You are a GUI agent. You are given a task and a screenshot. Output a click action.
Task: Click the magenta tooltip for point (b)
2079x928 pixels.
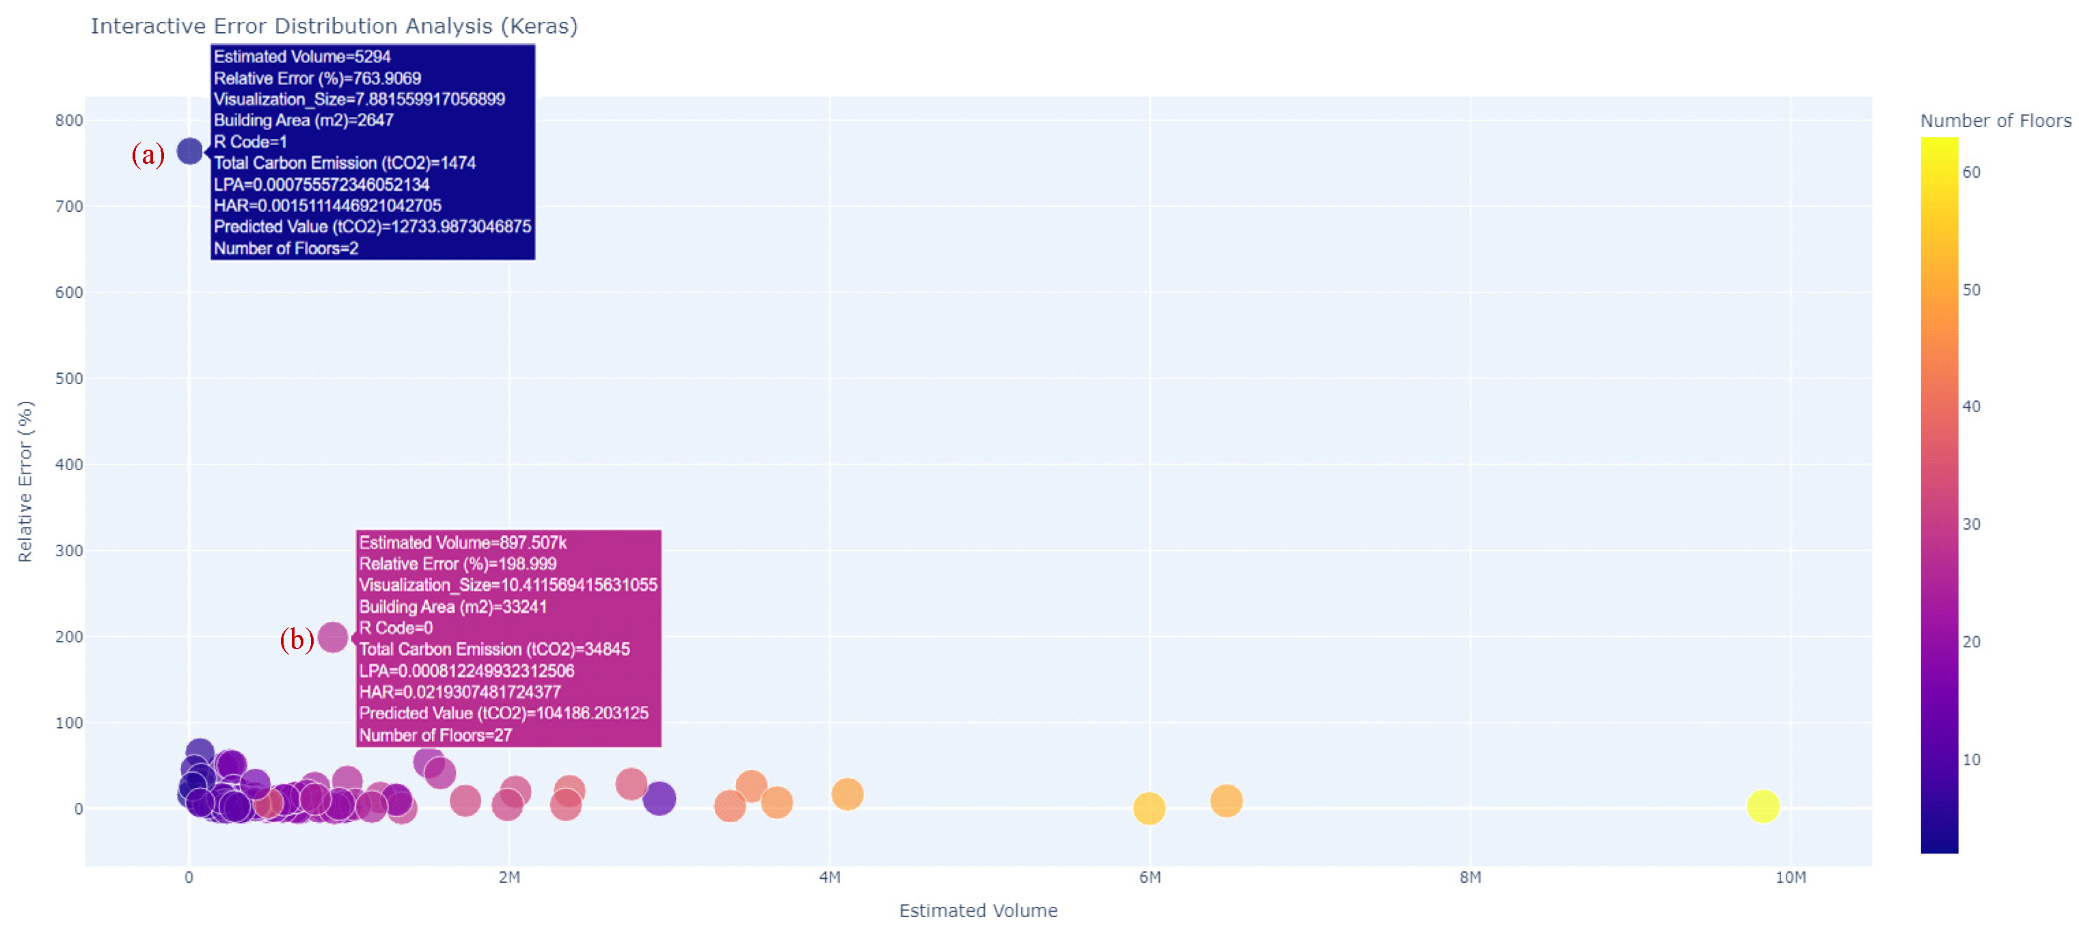click(x=508, y=638)
